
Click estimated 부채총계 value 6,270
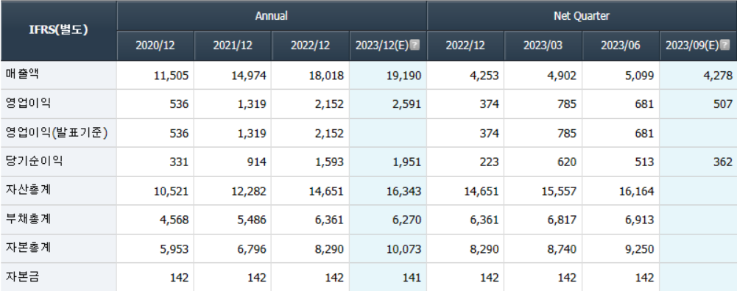click(x=407, y=220)
